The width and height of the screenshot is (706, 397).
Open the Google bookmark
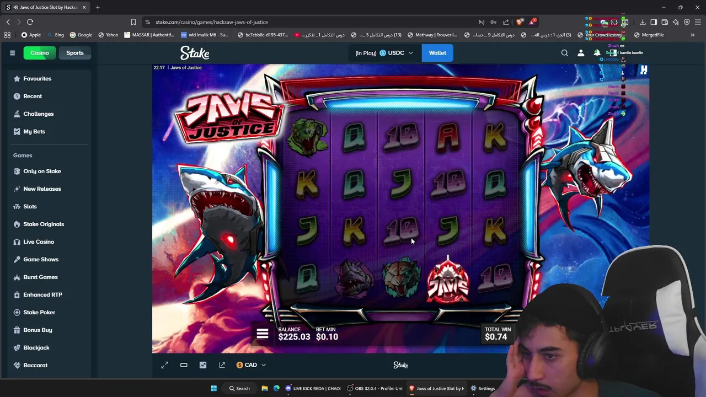click(81, 35)
